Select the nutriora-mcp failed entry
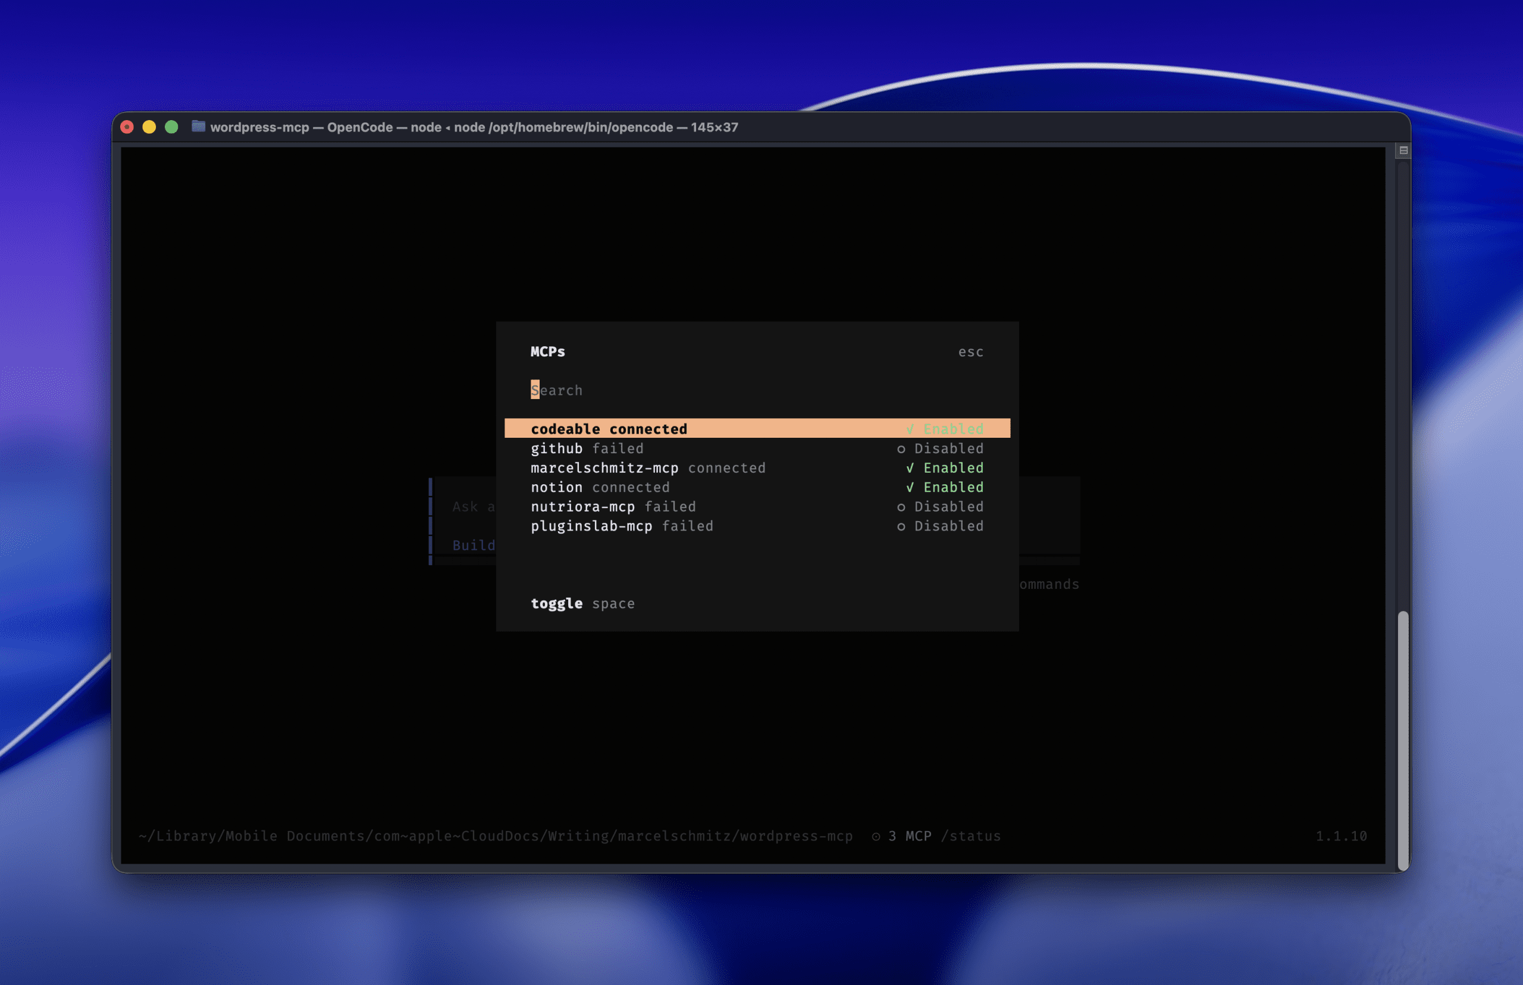 click(613, 507)
